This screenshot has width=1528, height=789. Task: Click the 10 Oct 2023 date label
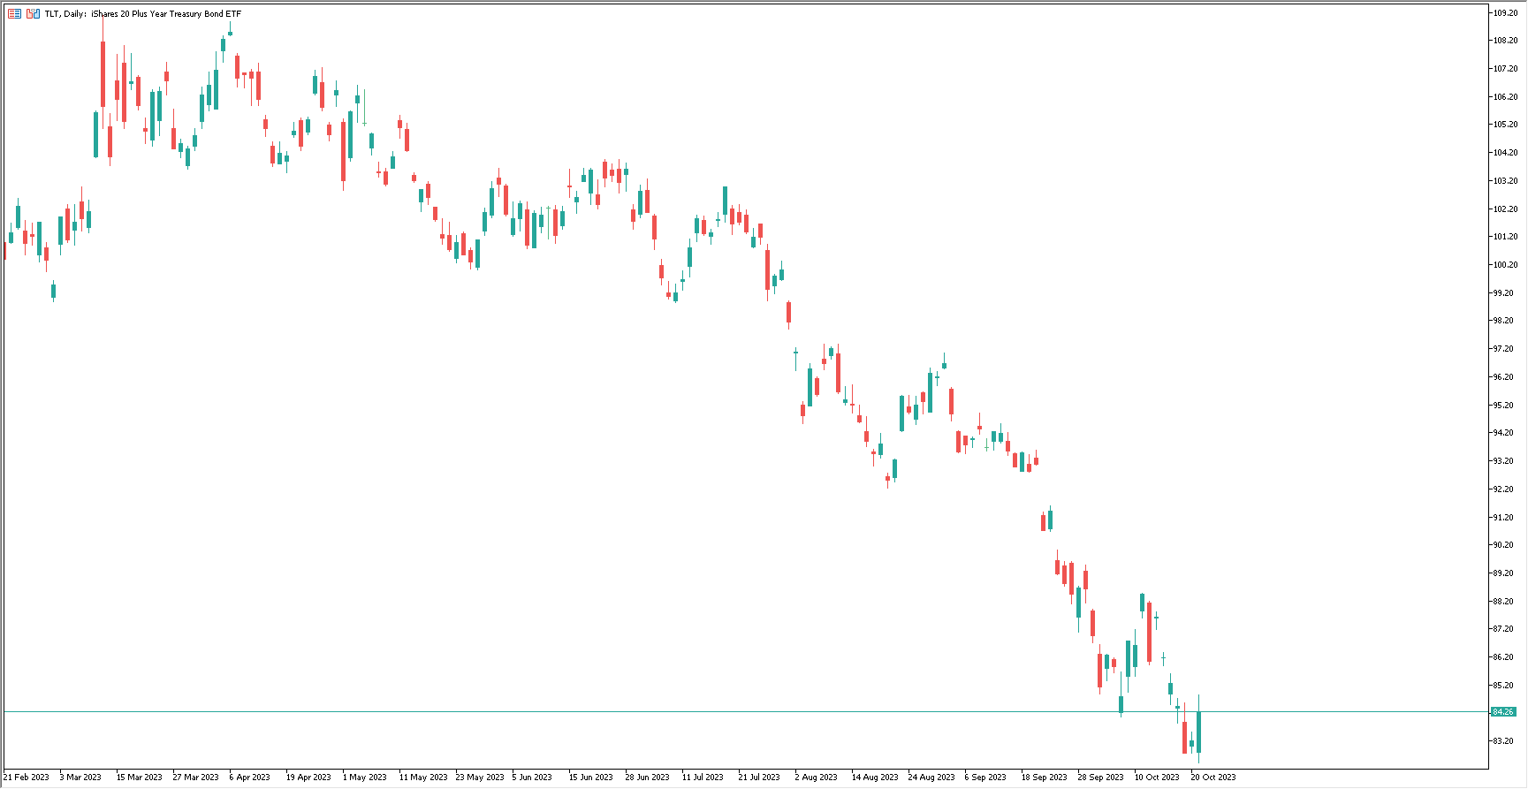pos(1157,778)
